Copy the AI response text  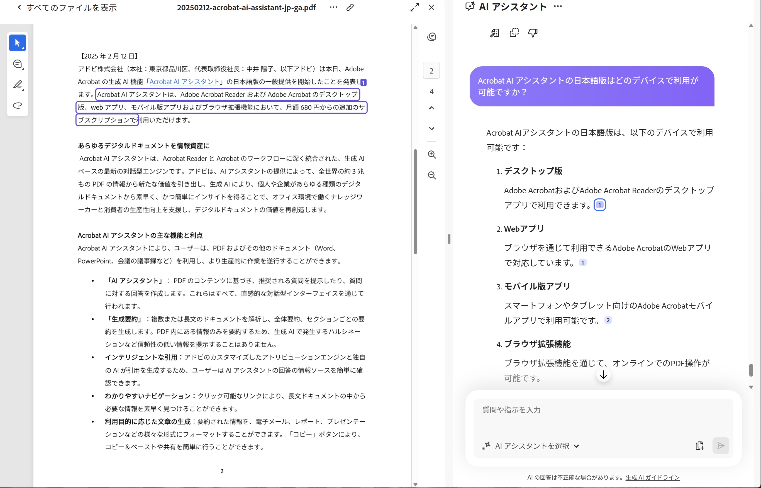tap(514, 33)
